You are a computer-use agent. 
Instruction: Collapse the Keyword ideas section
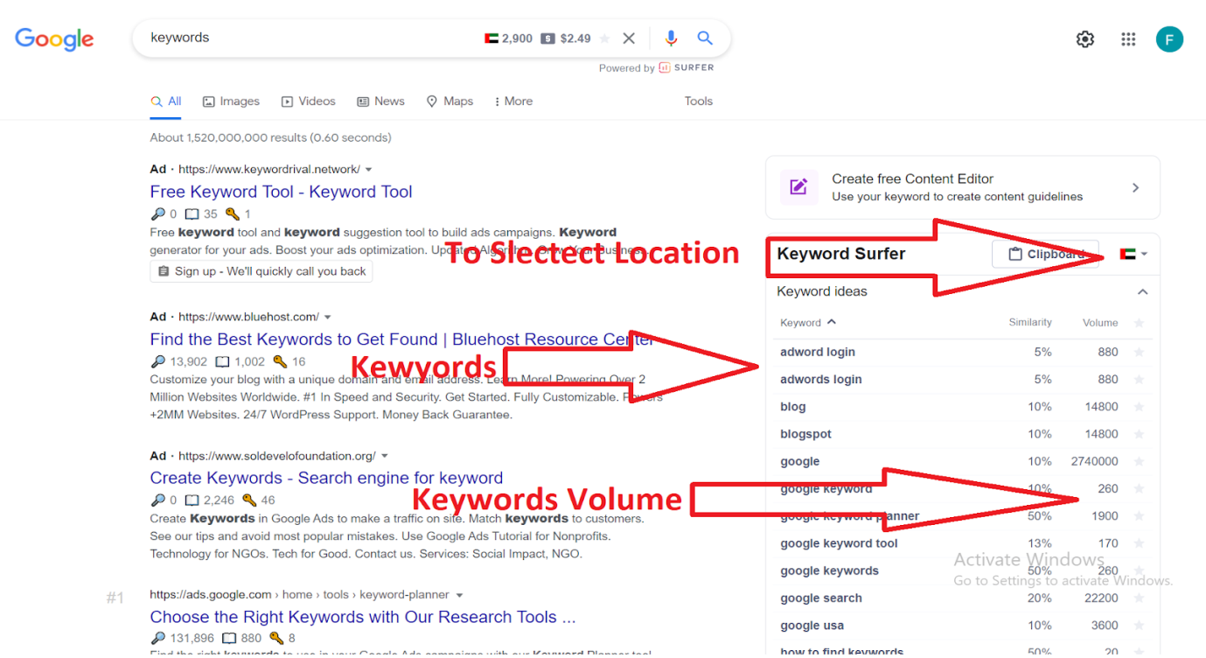1142,291
